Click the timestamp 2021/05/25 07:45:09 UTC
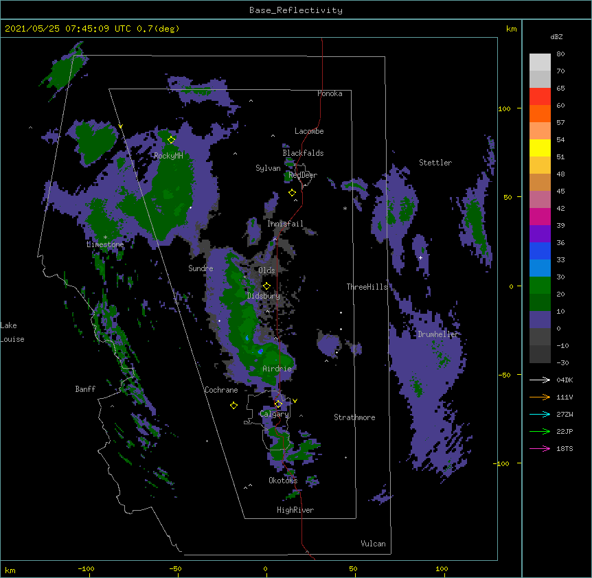 point(68,29)
